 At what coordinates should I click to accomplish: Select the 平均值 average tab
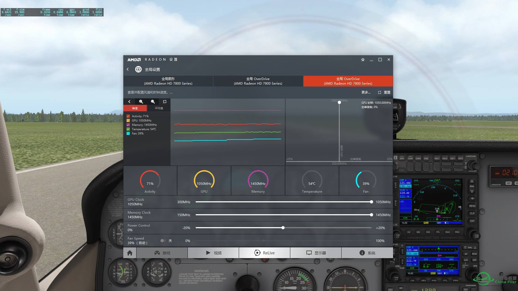(x=159, y=108)
